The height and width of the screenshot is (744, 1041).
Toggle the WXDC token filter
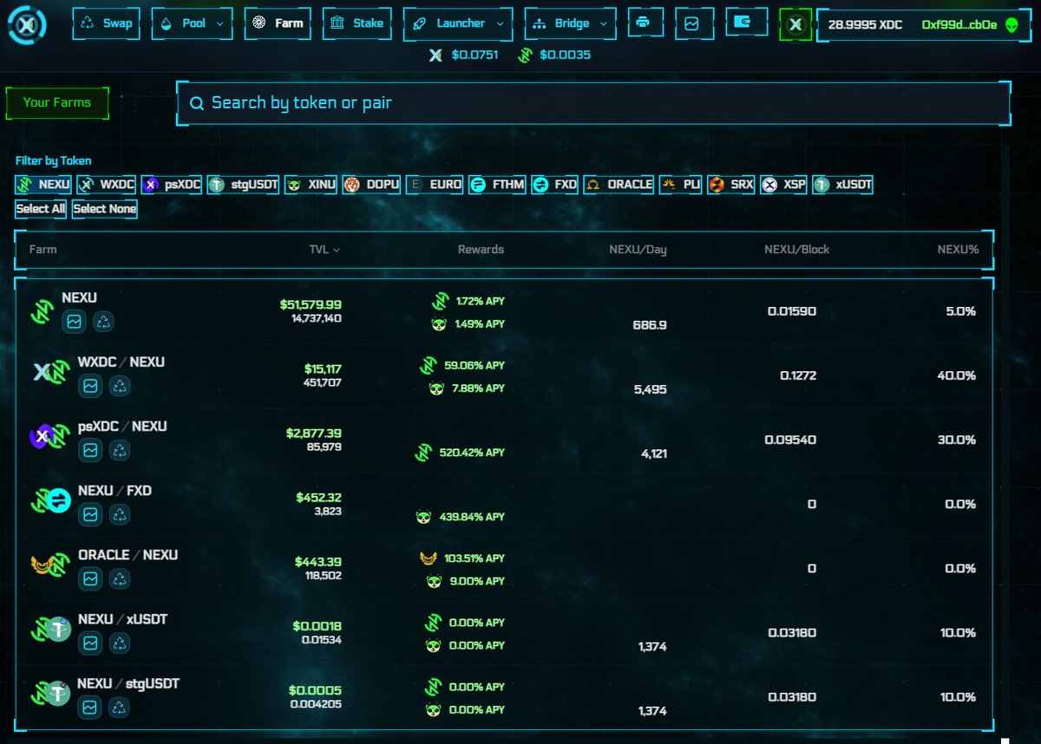click(107, 184)
